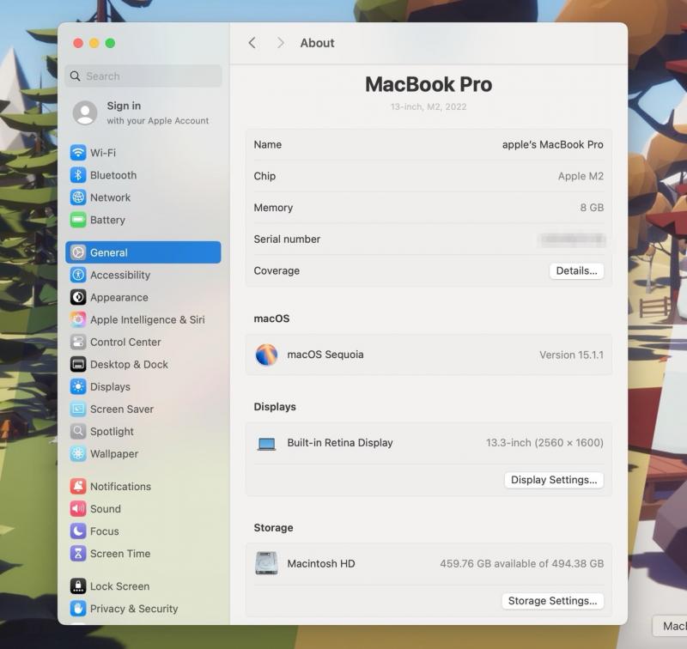Open the Sound speaker icon
Image resolution: width=687 pixels, height=649 pixels.
78,508
